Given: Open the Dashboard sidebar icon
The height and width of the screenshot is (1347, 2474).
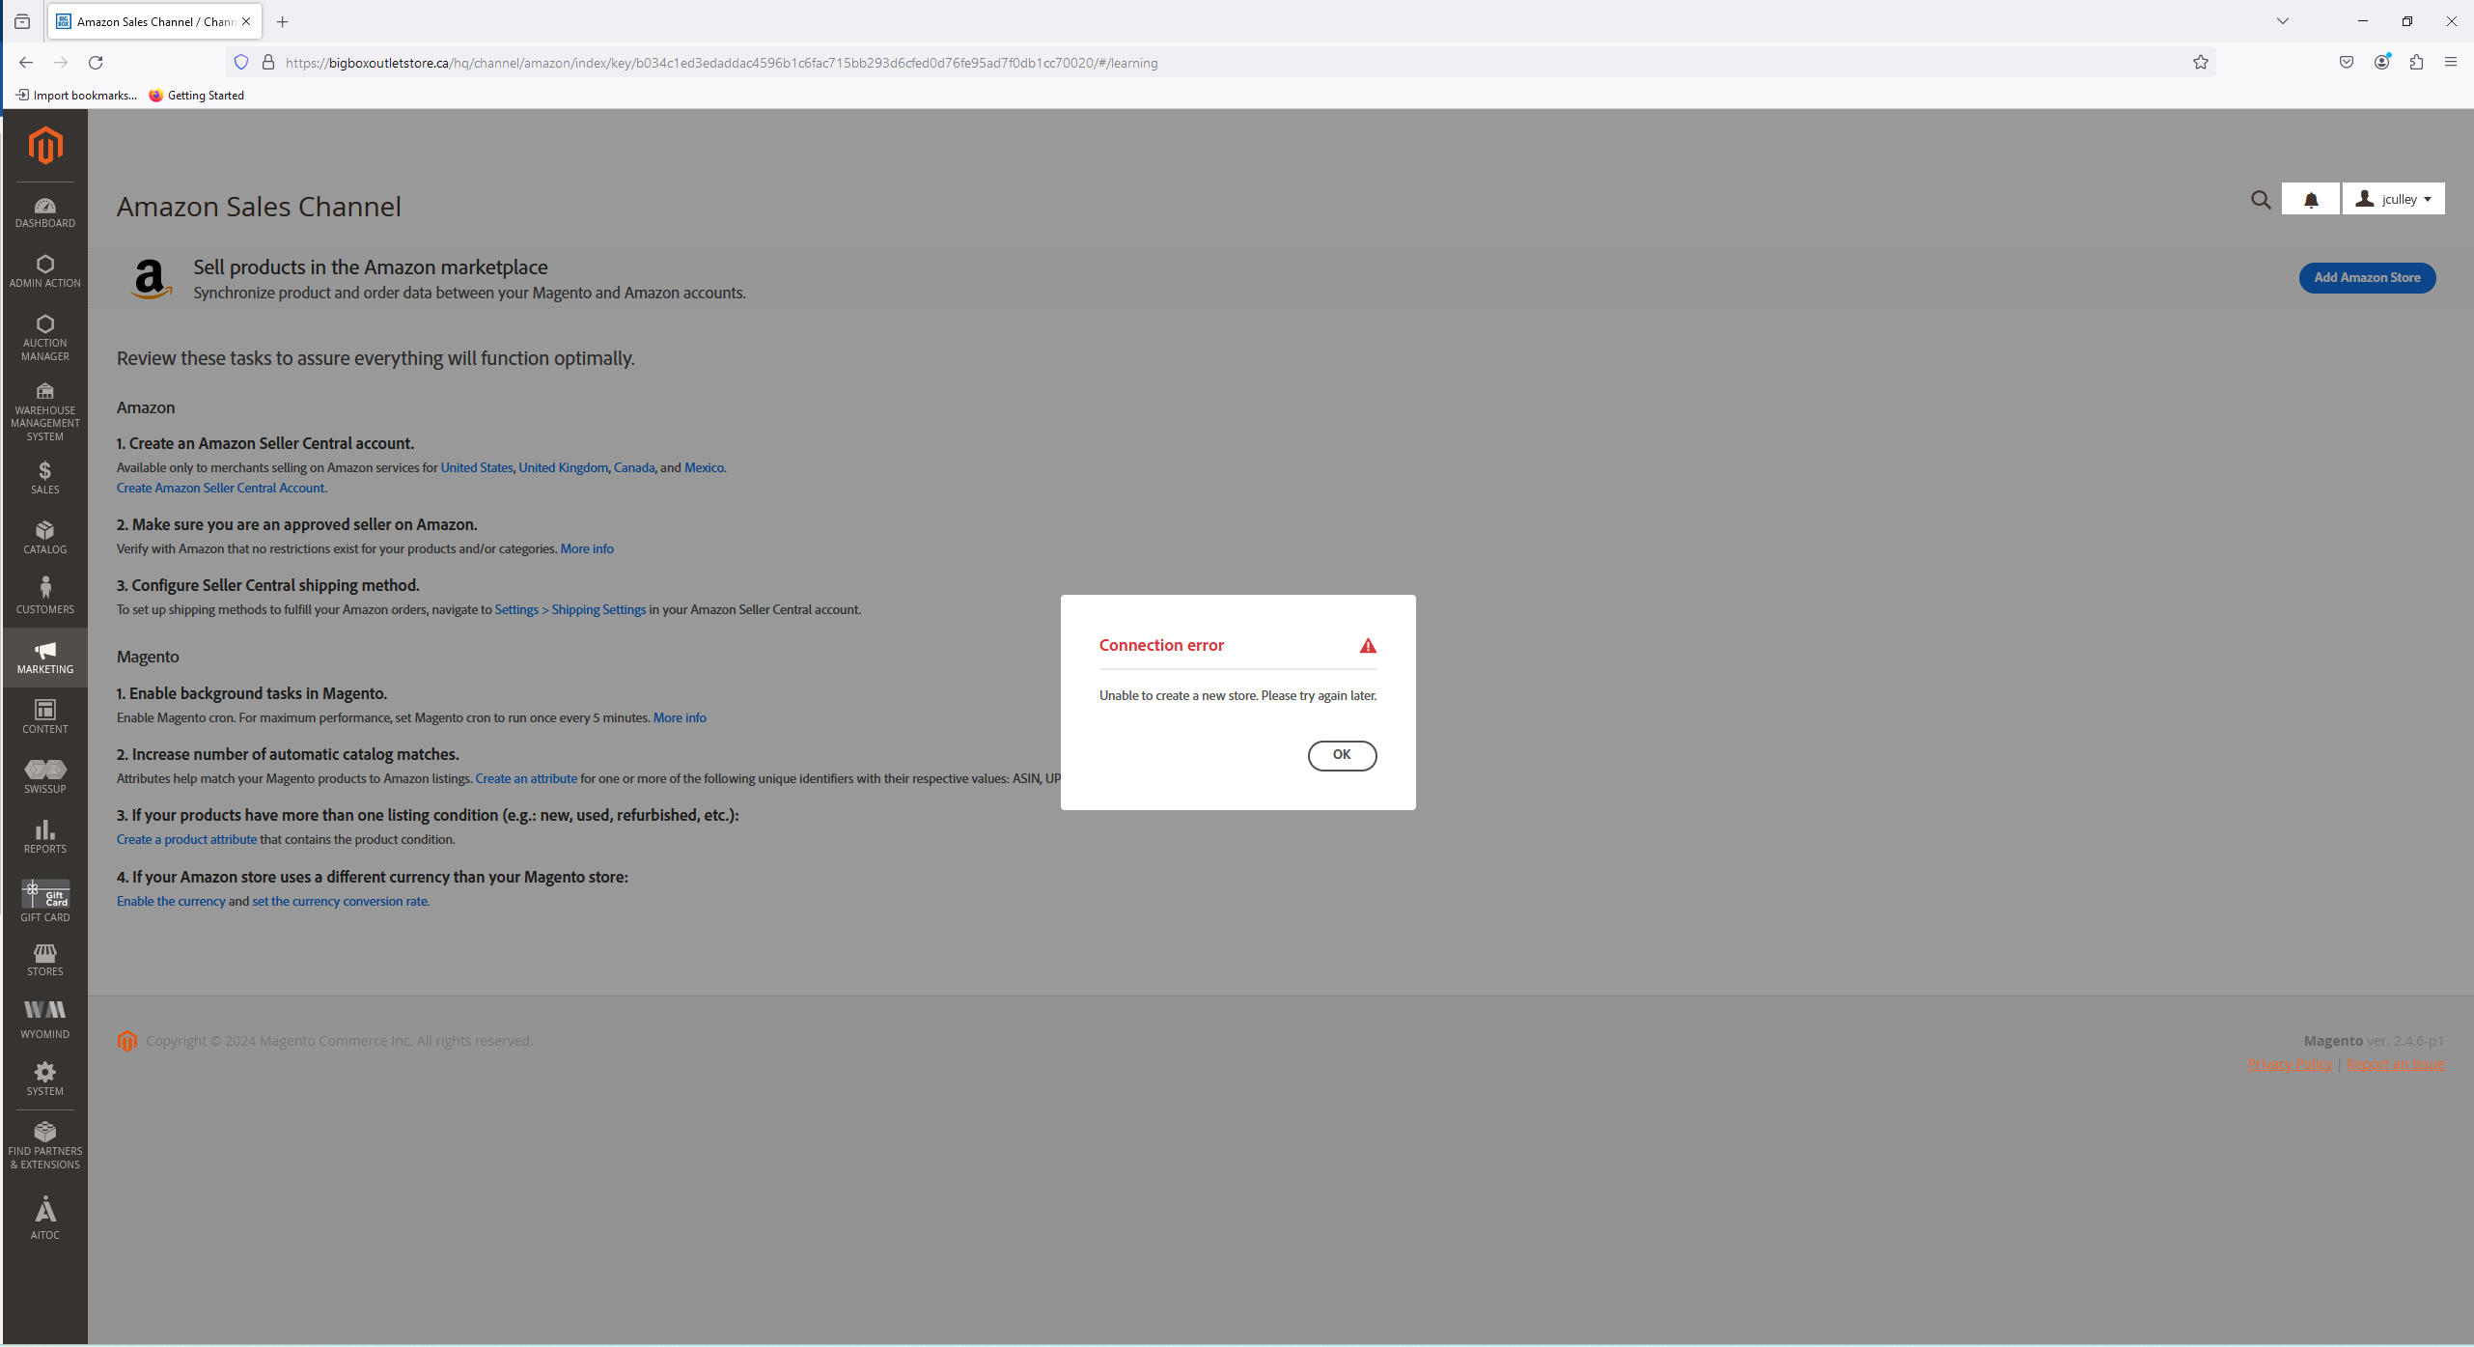Looking at the screenshot, I should pos(44,212).
